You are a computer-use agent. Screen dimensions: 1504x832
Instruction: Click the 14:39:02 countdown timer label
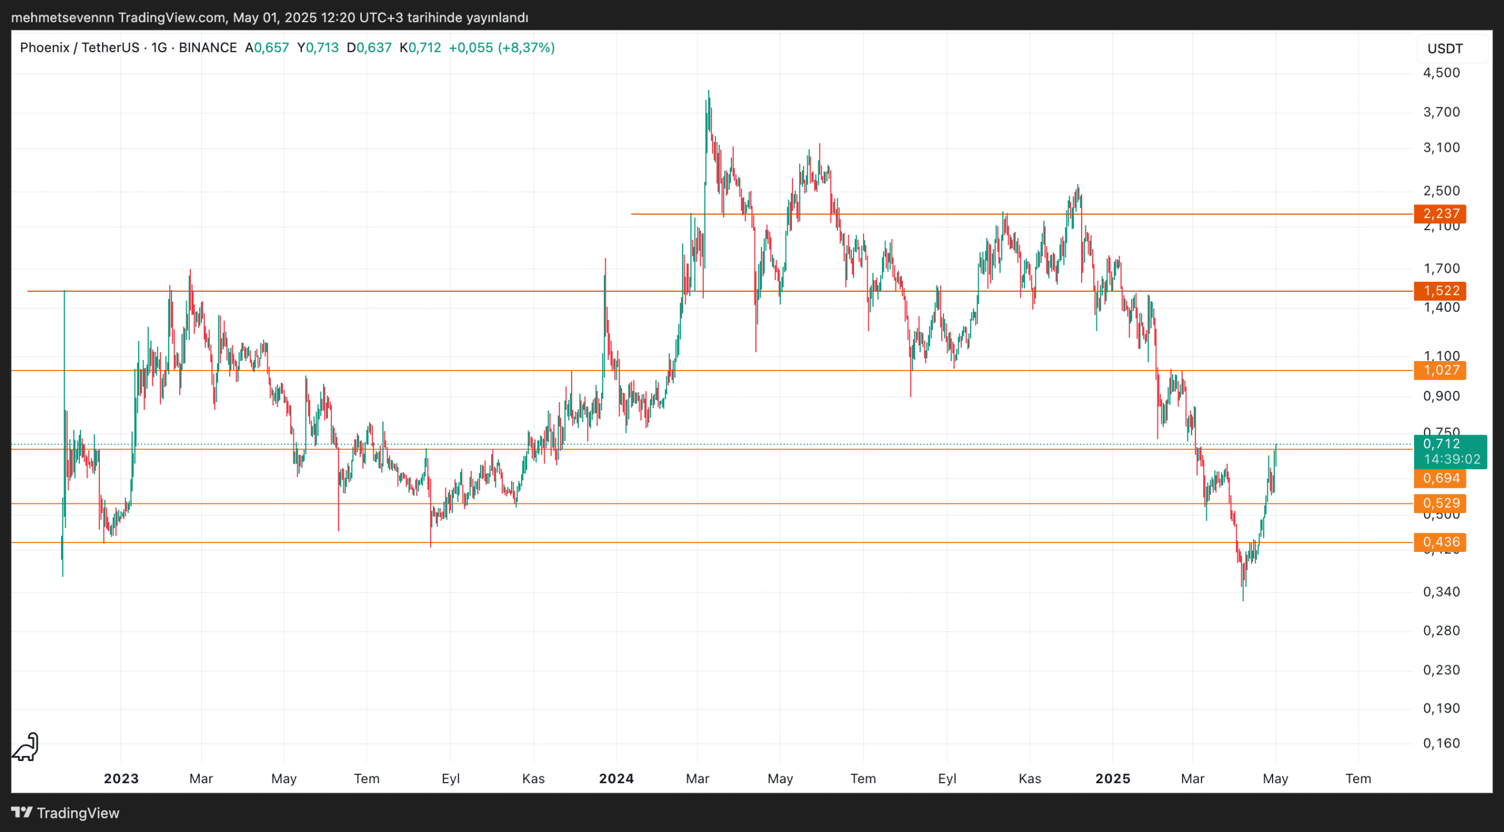[x=1452, y=459]
